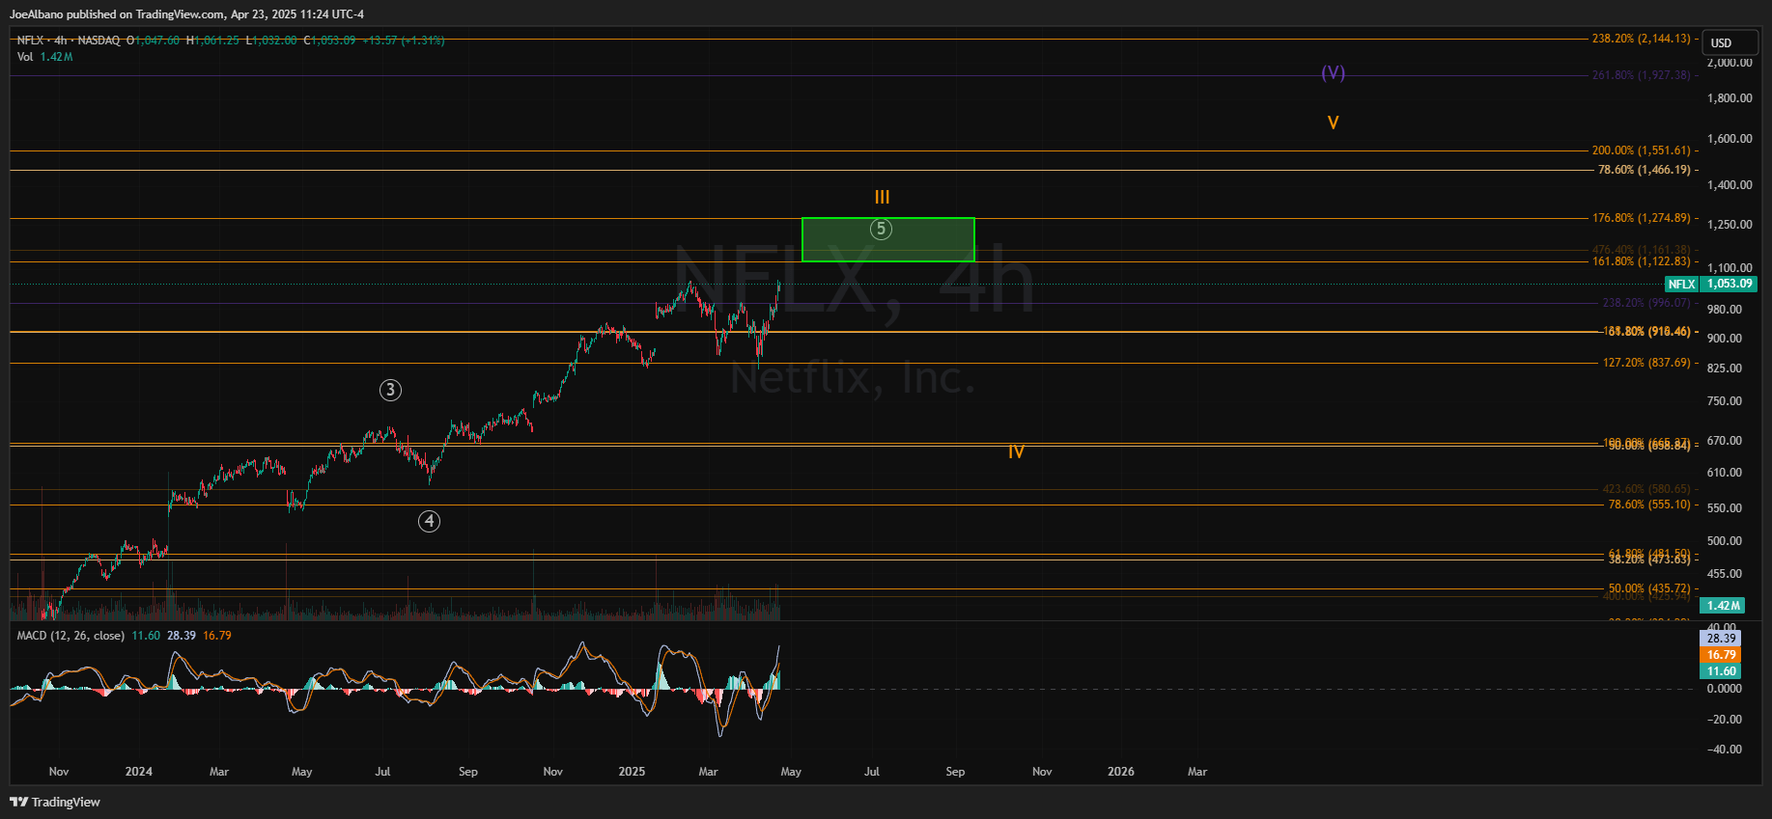
Task: Click the NFLX 1,053.09 current price tag
Action: click(1710, 284)
